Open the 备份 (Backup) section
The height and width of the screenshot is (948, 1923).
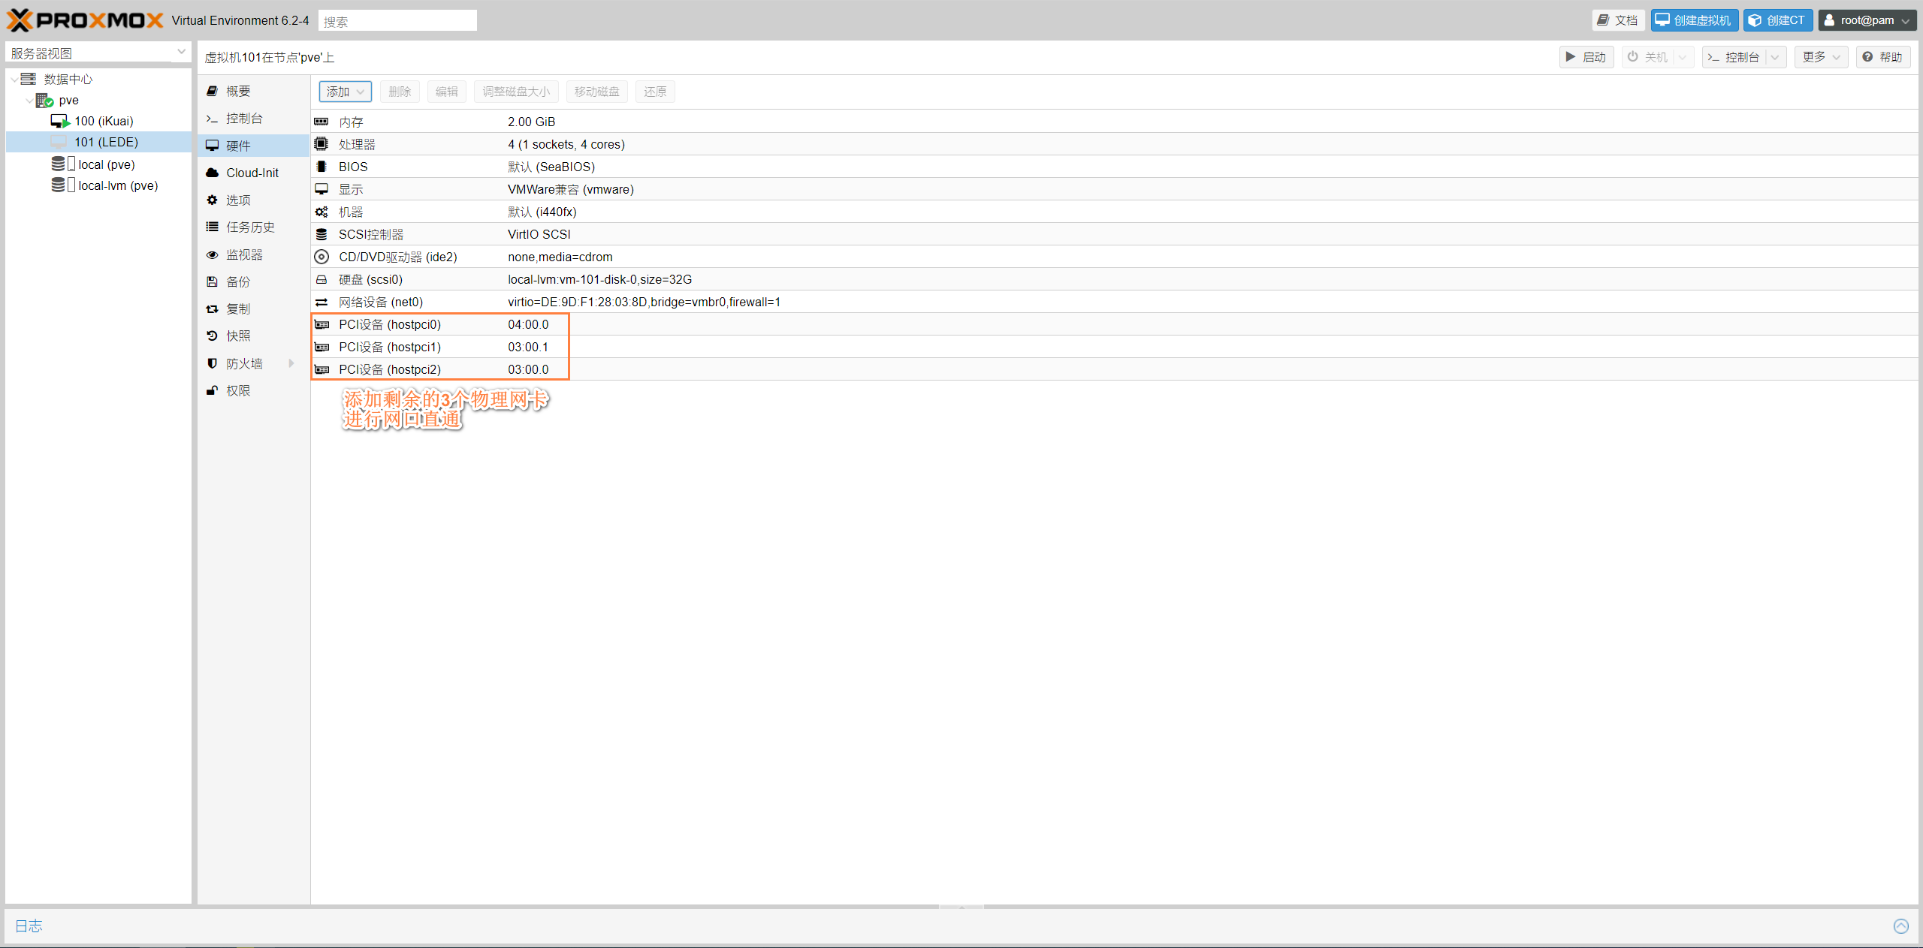click(238, 282)
